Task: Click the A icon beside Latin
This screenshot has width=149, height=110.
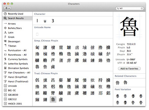Action: pyautogui.click(x=5, y=32)
